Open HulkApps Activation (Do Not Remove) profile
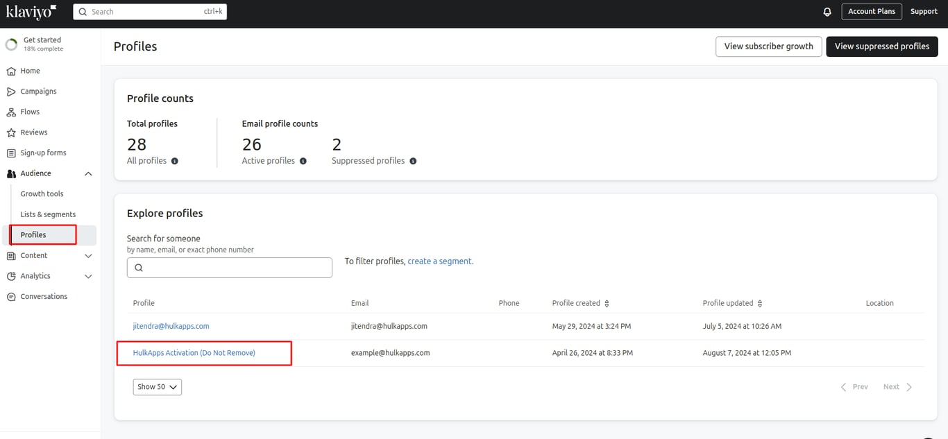 194,353
